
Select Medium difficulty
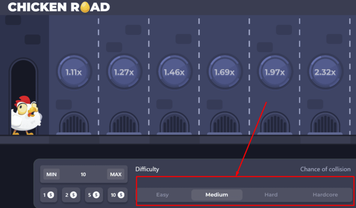click(x=217, y=195)
